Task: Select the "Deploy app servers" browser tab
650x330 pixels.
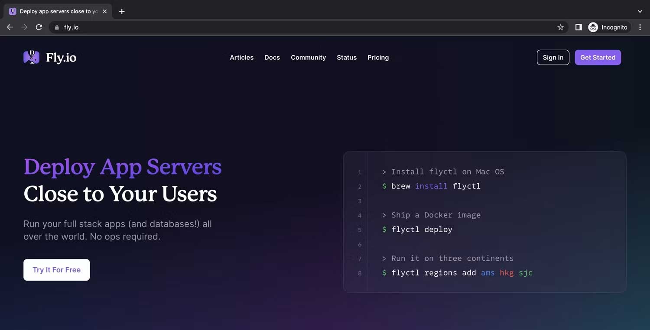Action: (56, 11)
